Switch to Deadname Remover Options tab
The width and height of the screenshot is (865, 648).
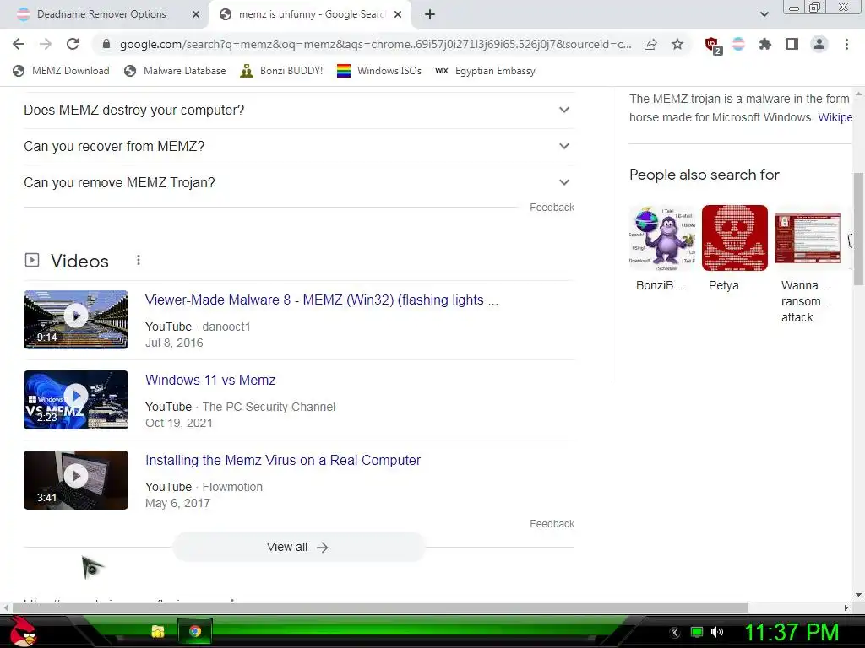pos(101,14)
